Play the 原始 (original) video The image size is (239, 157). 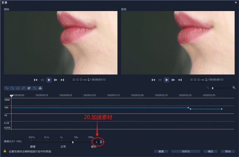(x=49, y=80)
